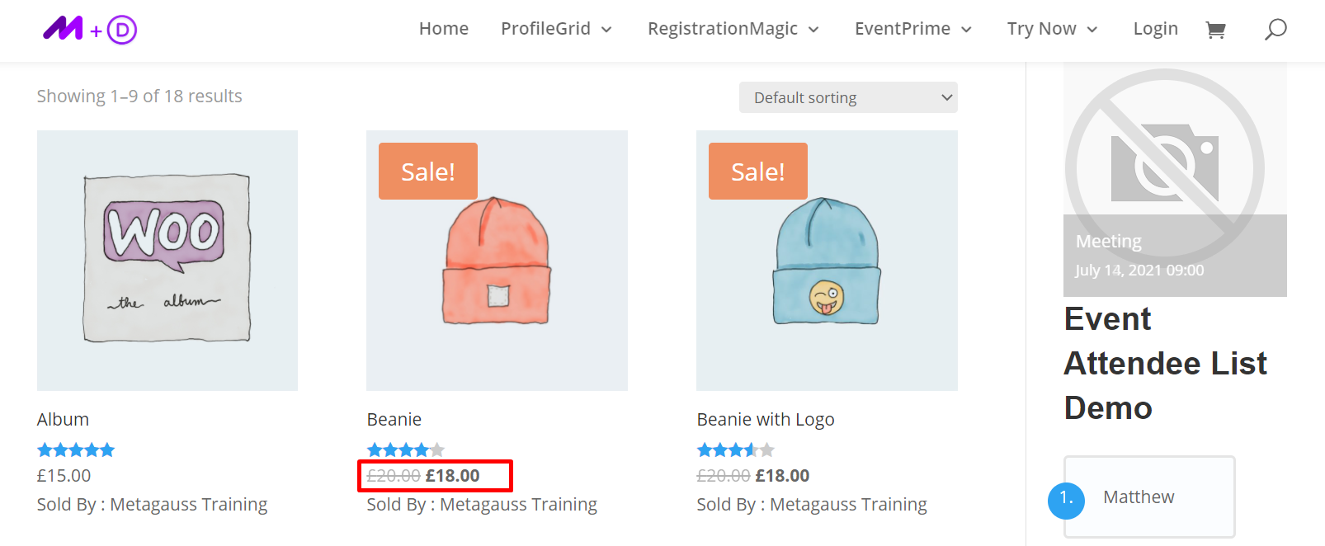Open the RegistrationMagic menu
This screenshot has height=546, width=1325.
(724, 28)
